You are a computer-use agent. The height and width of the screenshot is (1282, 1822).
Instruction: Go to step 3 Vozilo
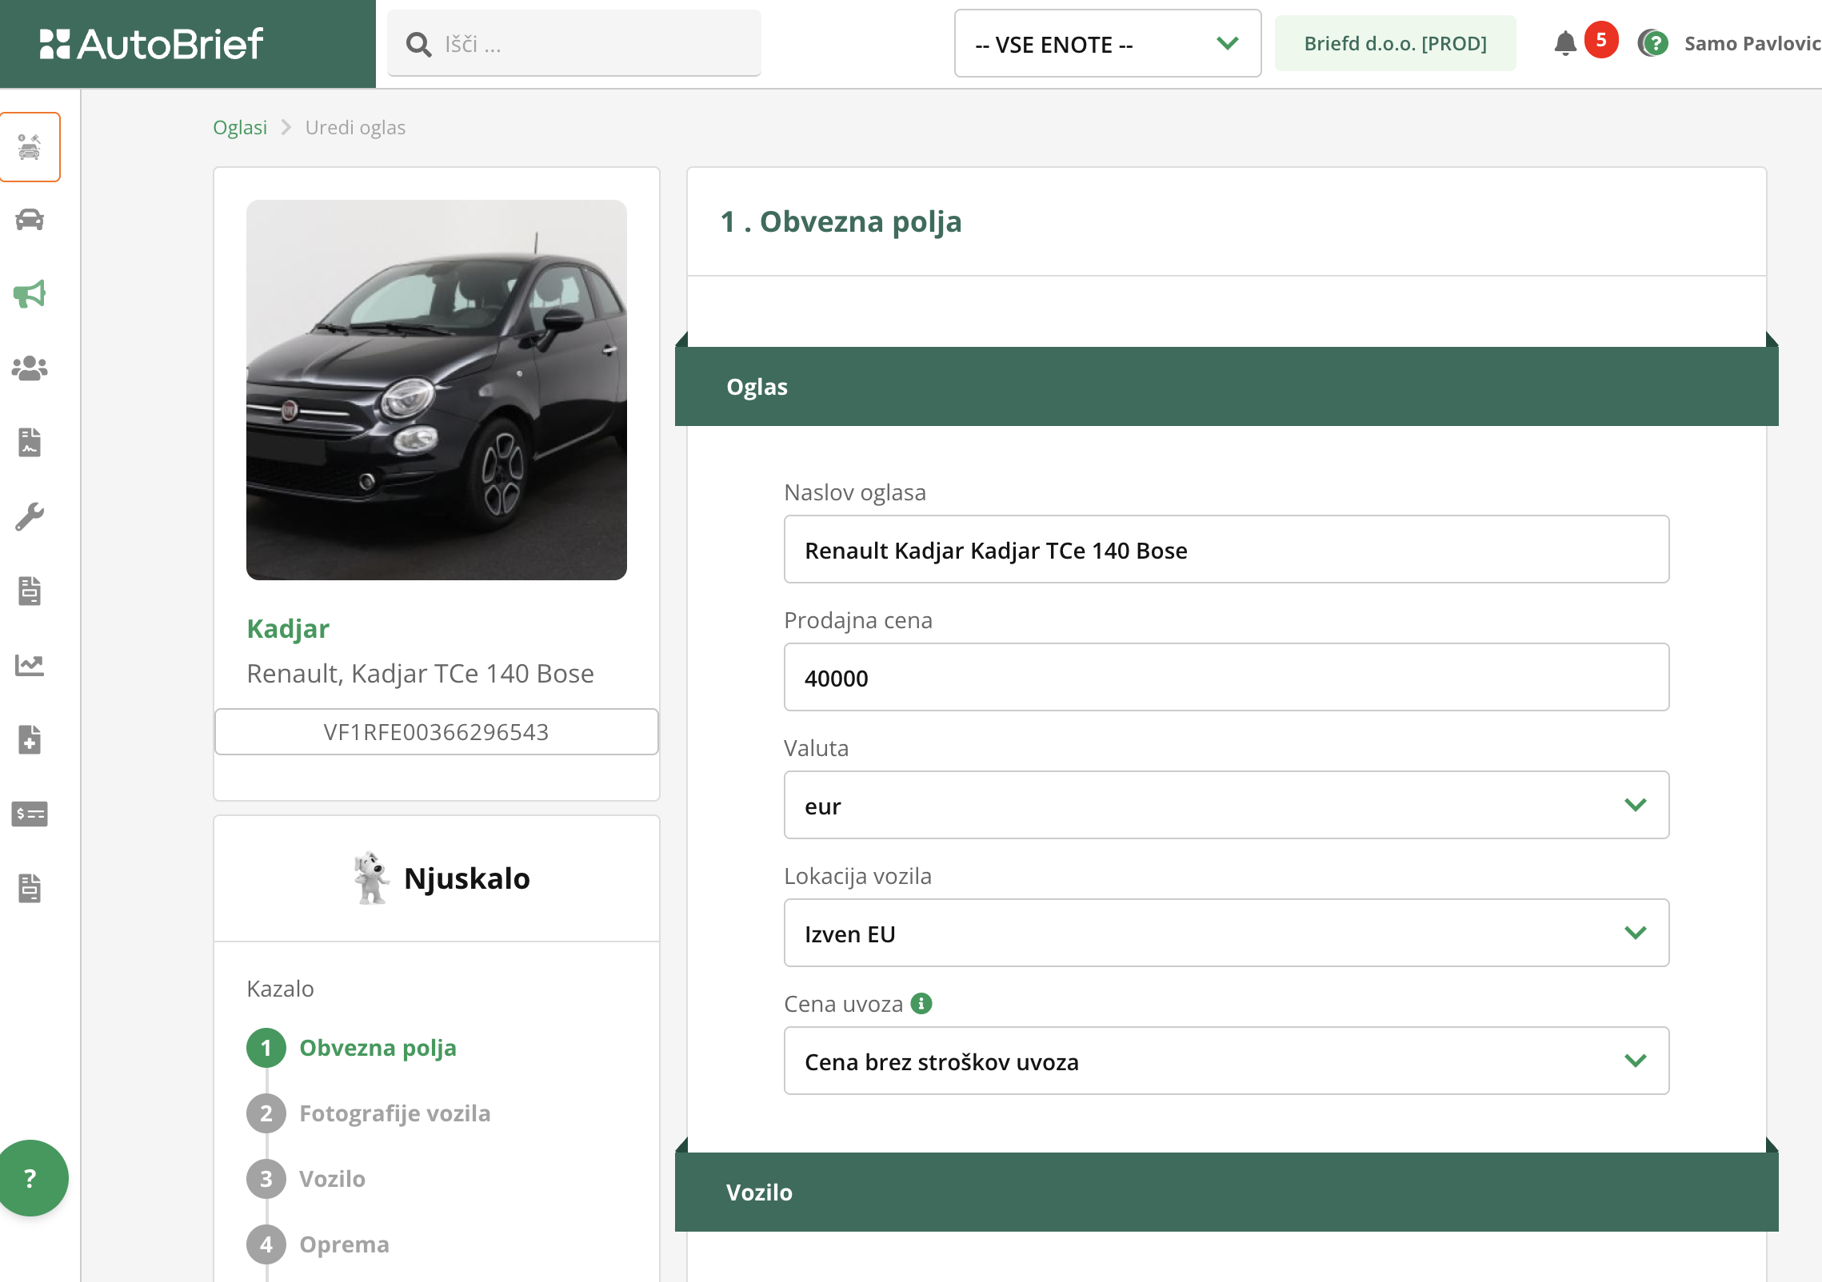click(306, 1179)
